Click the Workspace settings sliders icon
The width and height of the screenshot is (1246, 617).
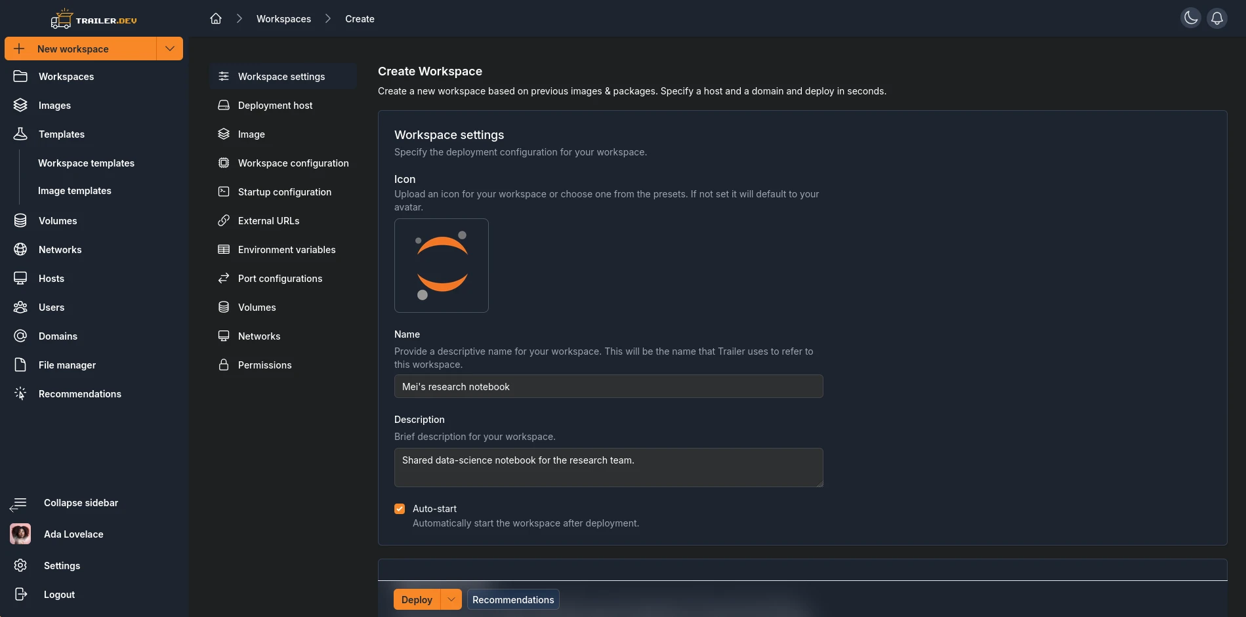[224, 76]
